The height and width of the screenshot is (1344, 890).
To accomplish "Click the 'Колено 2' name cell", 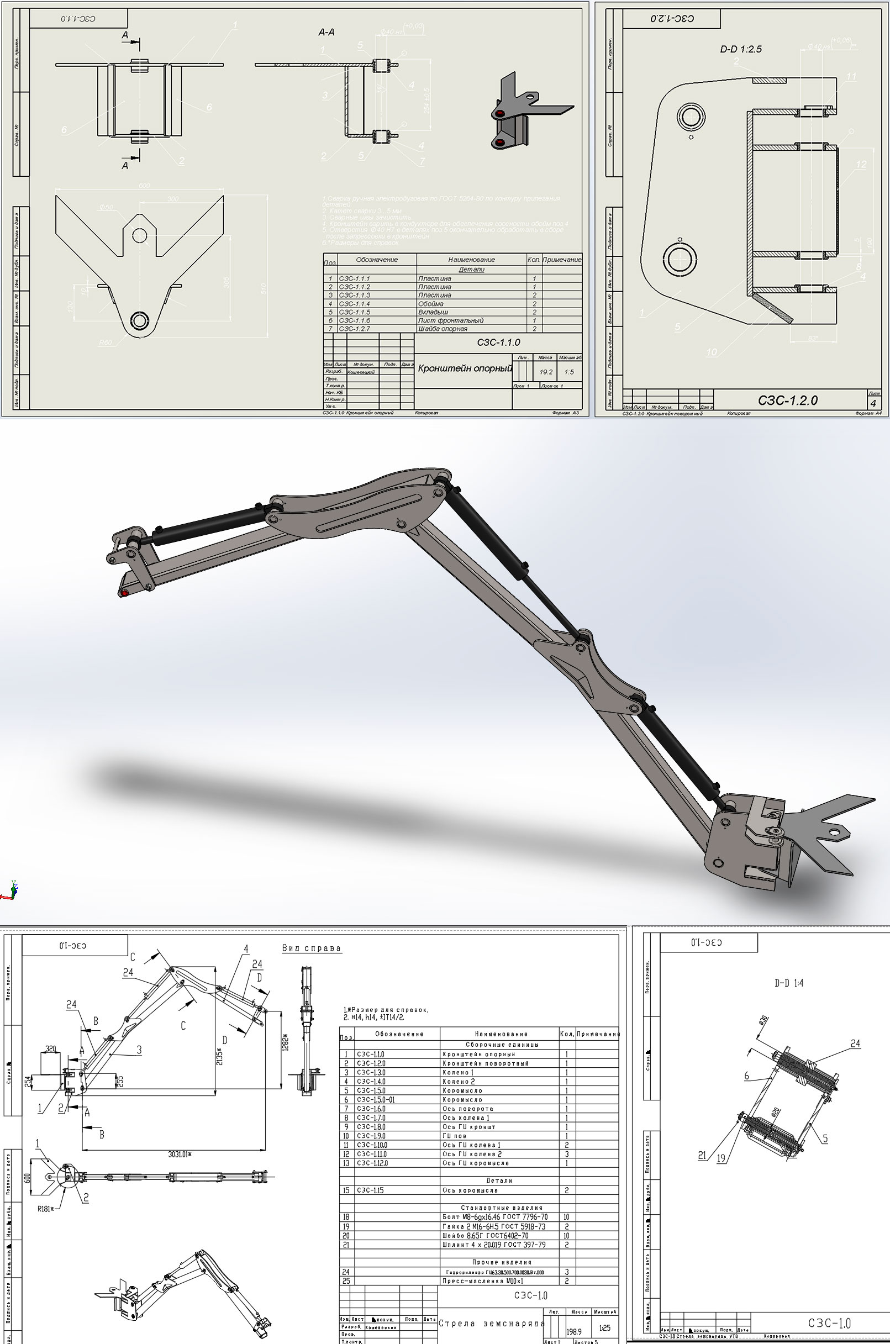I will 500,1081.
